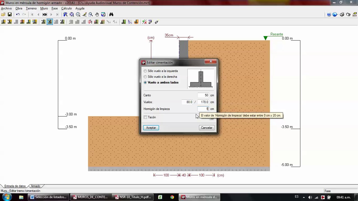
Task: Activate the zoom window magnifier icon
Action: [91, 15]
